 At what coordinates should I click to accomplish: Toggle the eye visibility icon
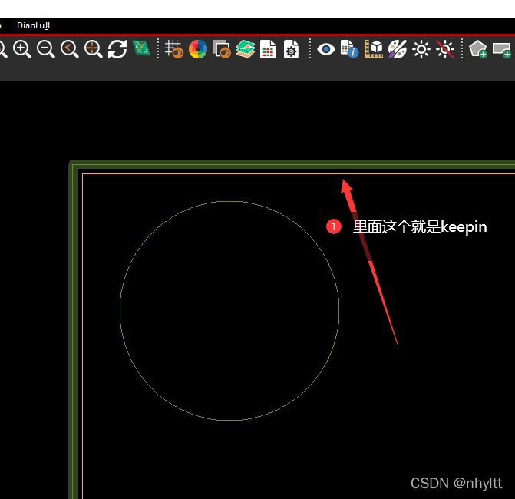pyautogui.click(x=326, y=50)
